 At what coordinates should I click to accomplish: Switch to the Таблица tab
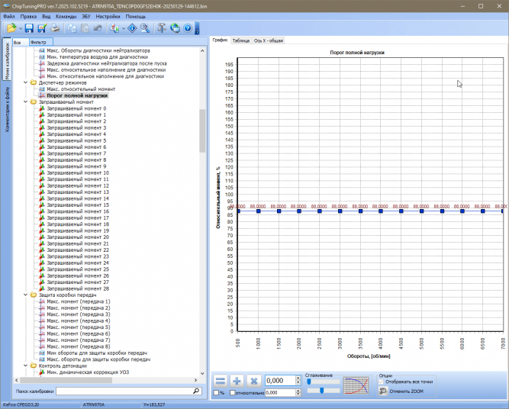241,40
